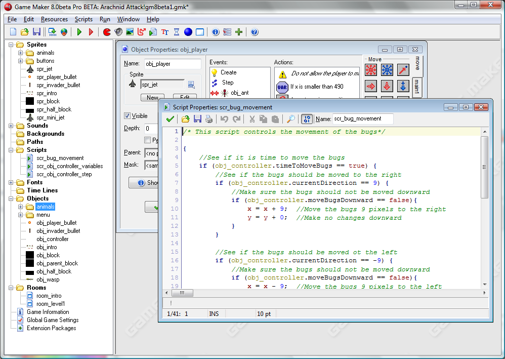Open the File menu
505x359 pixels.
(12, 19)
